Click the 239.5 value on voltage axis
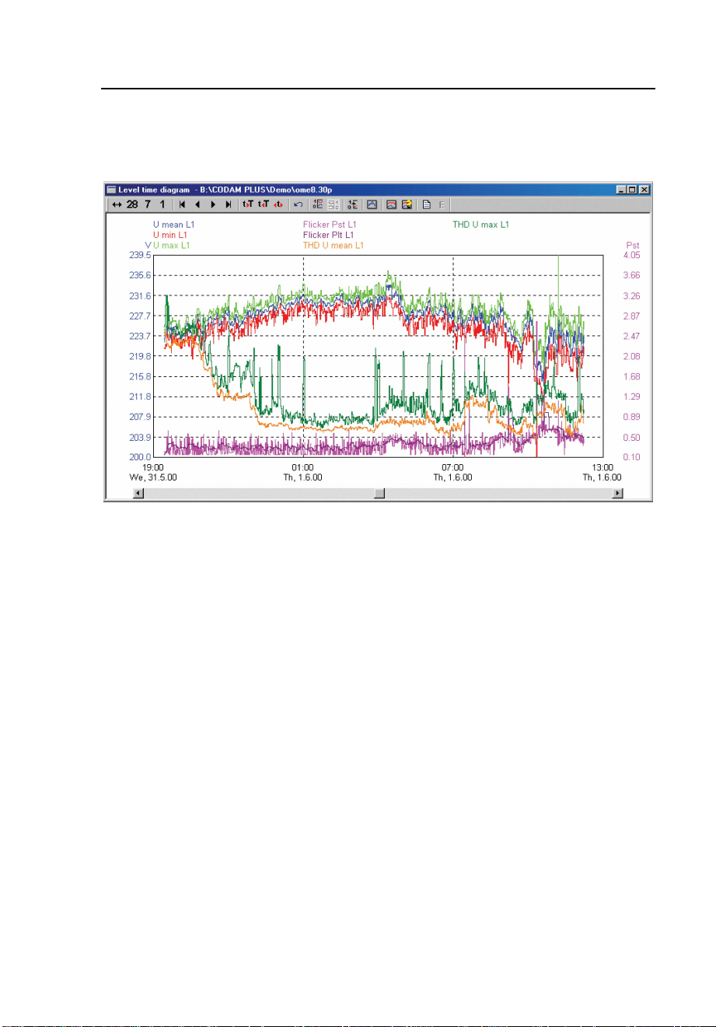 coord(140,255)
